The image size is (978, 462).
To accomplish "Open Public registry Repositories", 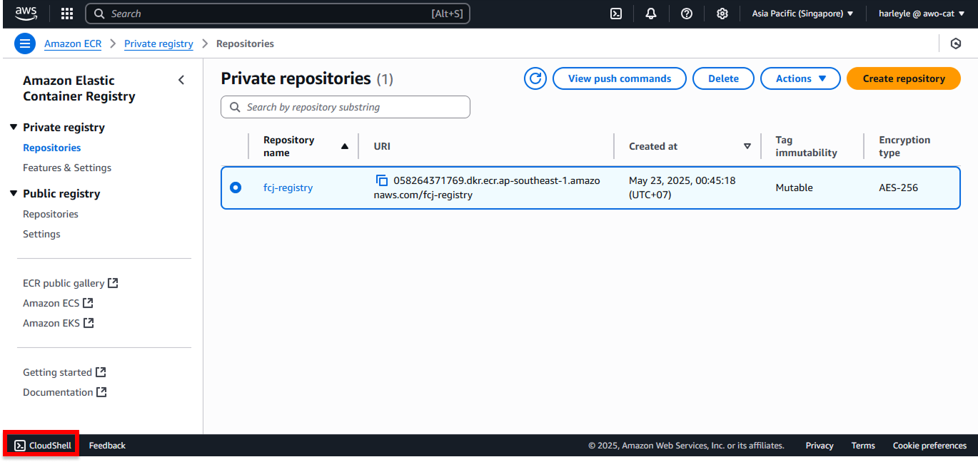I will pos(51,214).
